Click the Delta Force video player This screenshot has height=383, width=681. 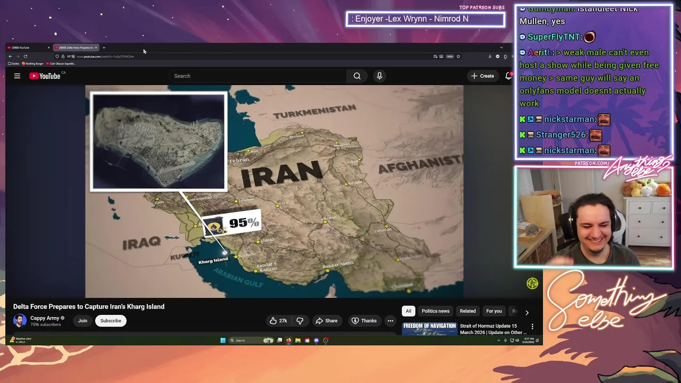274,191
